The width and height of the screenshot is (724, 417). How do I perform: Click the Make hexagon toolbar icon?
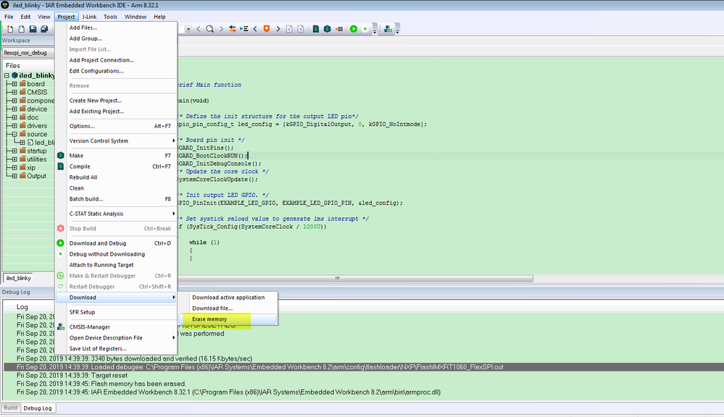coord(327,29)
